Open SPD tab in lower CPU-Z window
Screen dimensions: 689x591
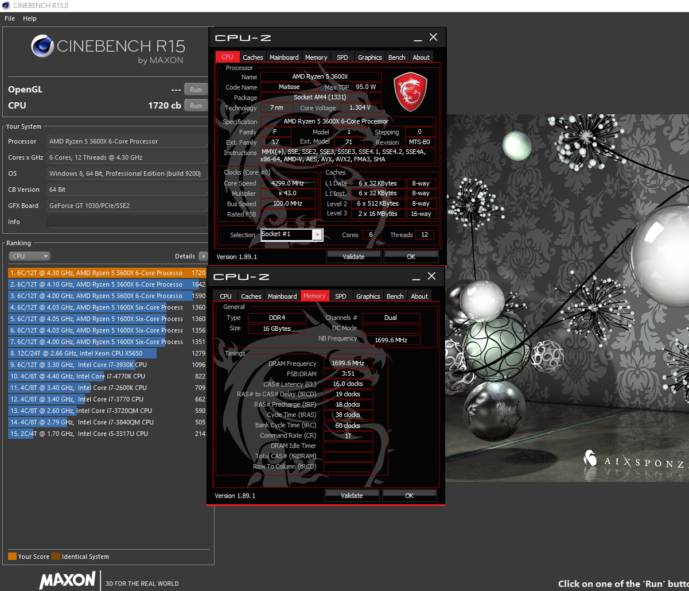341,296
